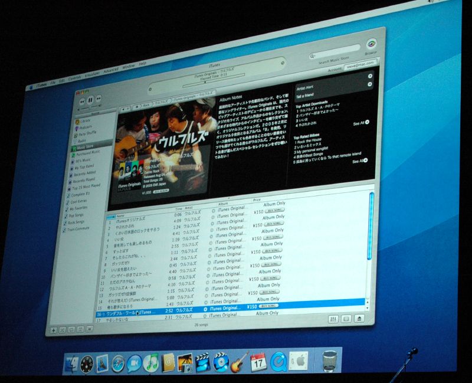Open Mail from the Dock
This screenshot has height=383, width=472.
(x=102, y=364)
